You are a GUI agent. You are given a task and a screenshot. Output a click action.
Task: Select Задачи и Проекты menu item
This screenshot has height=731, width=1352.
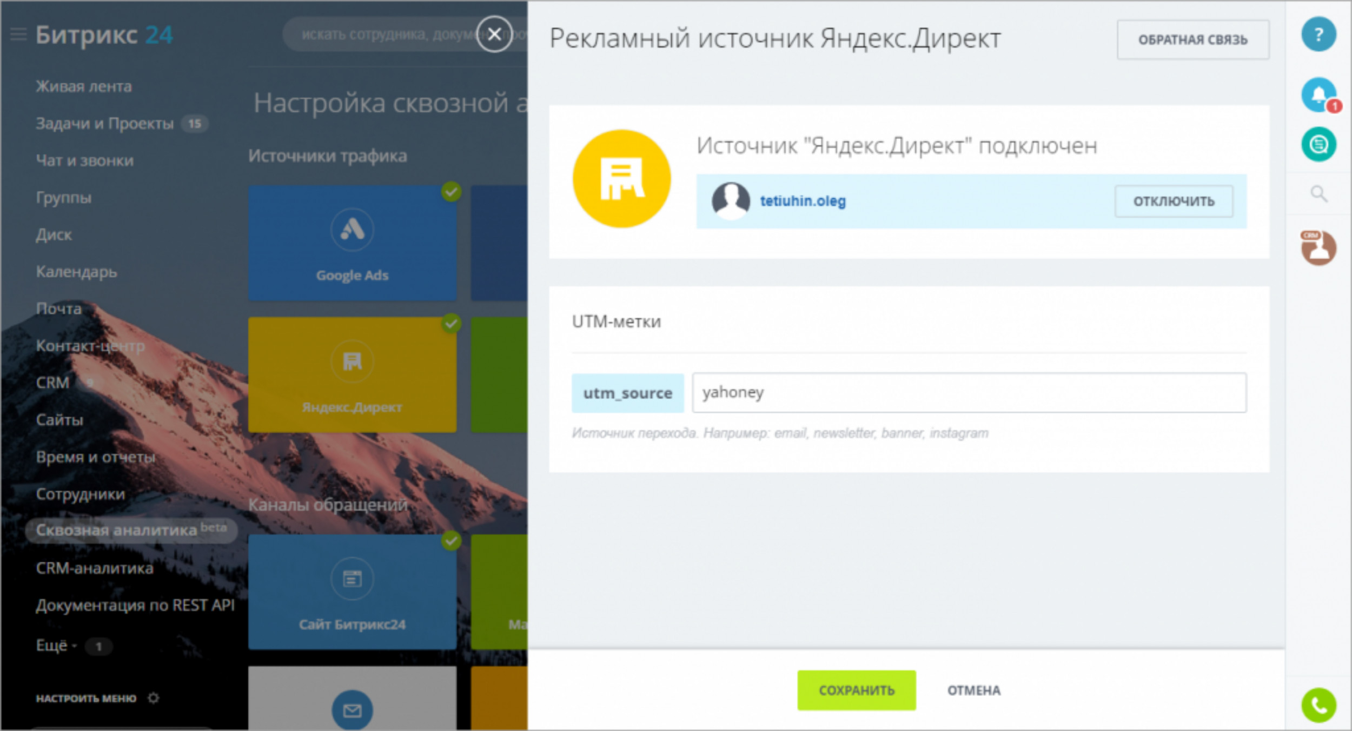104,124
